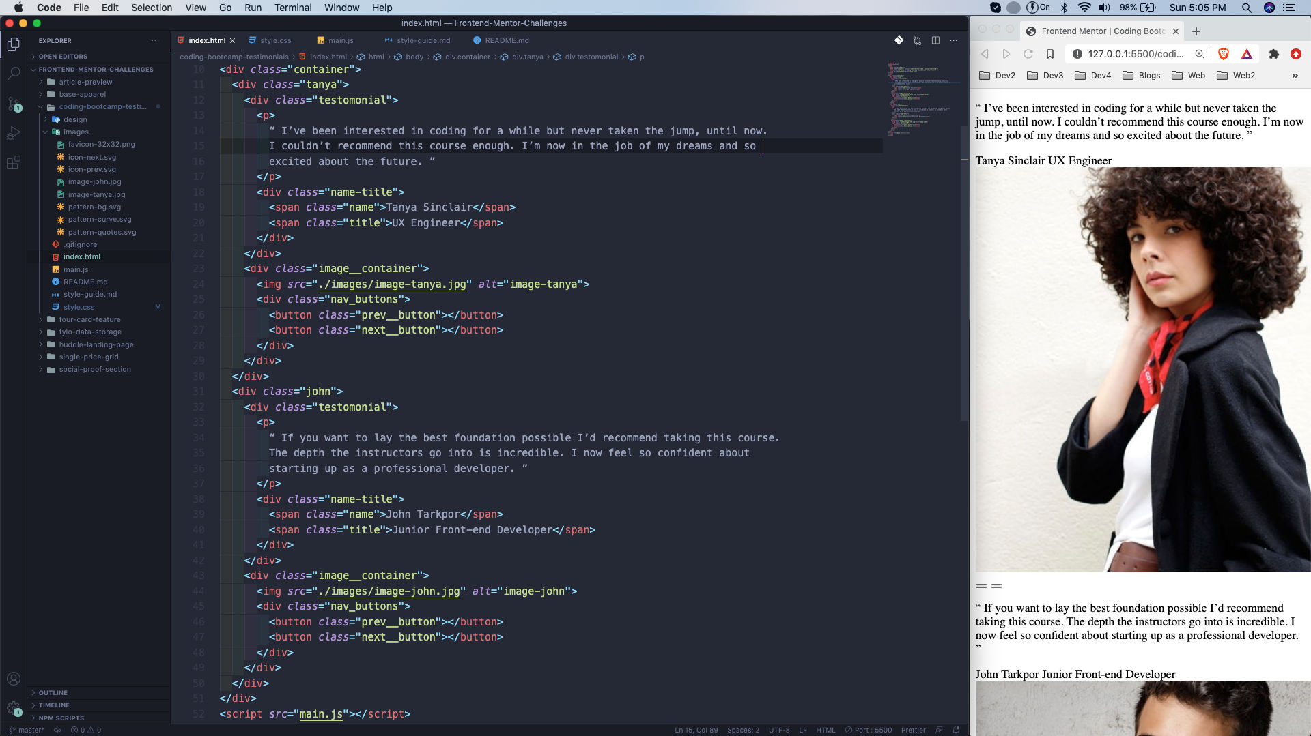Open the Explorer view in activity bar

[x=14, y=45]
